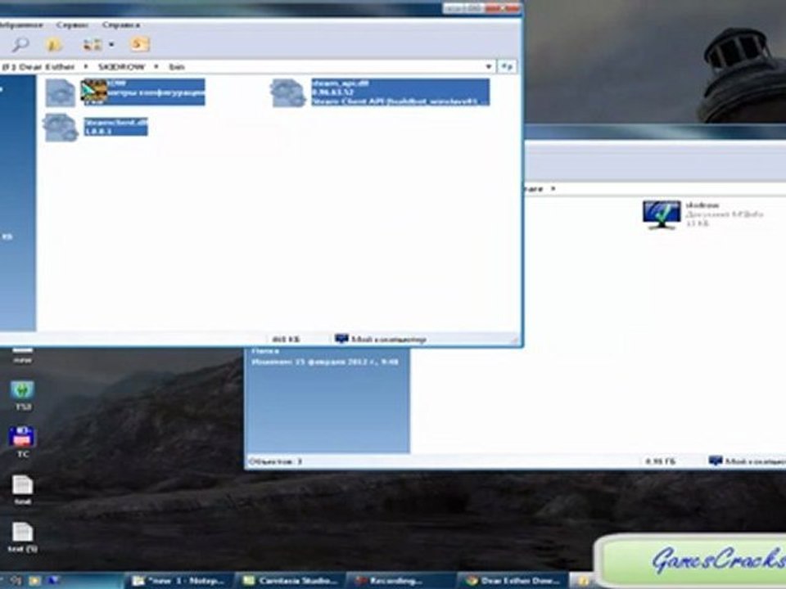Click the Views toolbar icon
Screen dimensions: 786x589
click(93, 44)
